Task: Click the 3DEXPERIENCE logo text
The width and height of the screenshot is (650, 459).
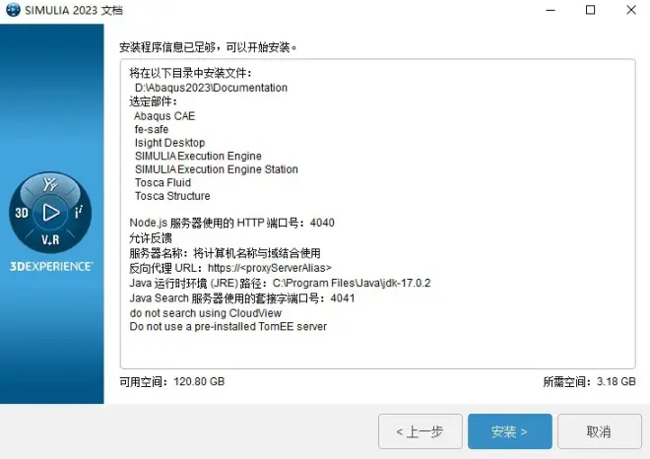Action: [x=51, y=266]
